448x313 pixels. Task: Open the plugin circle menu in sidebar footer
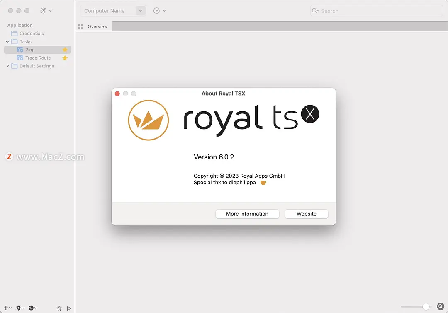coord(33,308)
